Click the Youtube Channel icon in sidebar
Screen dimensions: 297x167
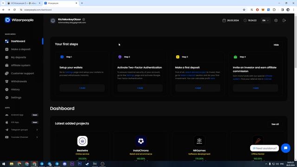7,137
